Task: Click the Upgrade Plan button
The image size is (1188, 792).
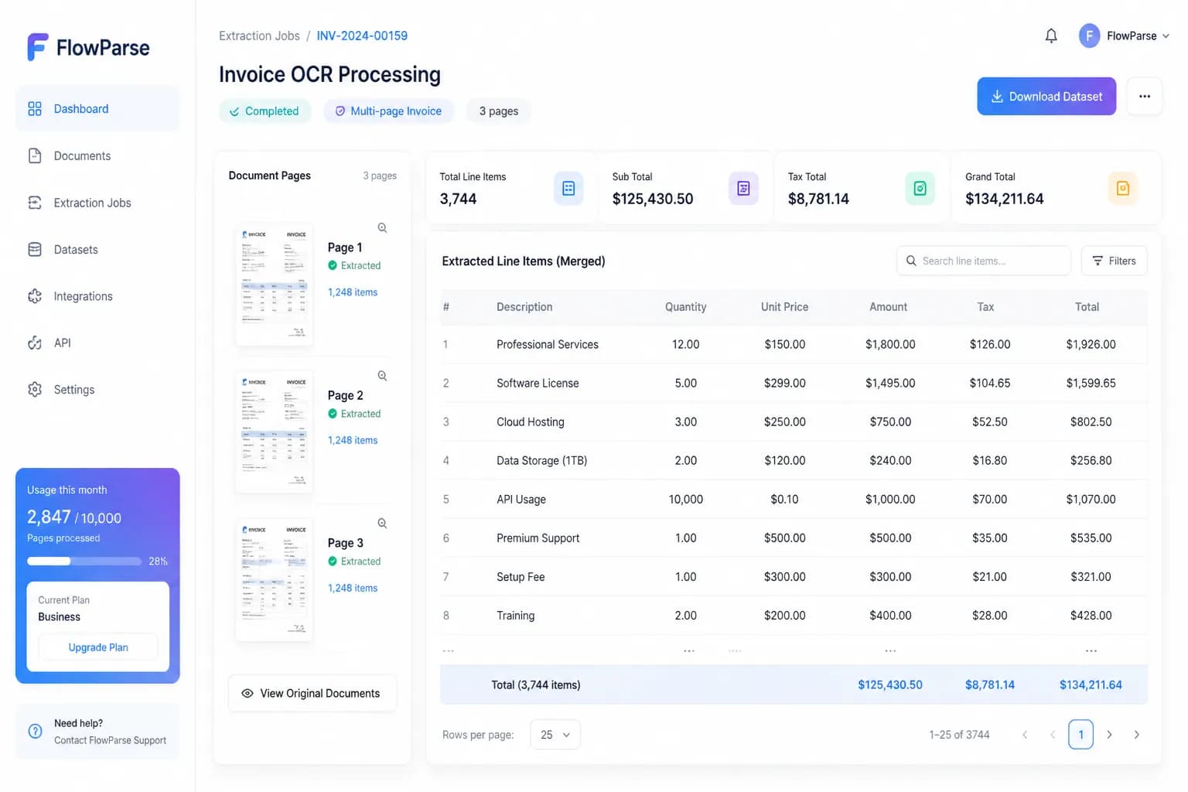Action: tap(98, 647)
